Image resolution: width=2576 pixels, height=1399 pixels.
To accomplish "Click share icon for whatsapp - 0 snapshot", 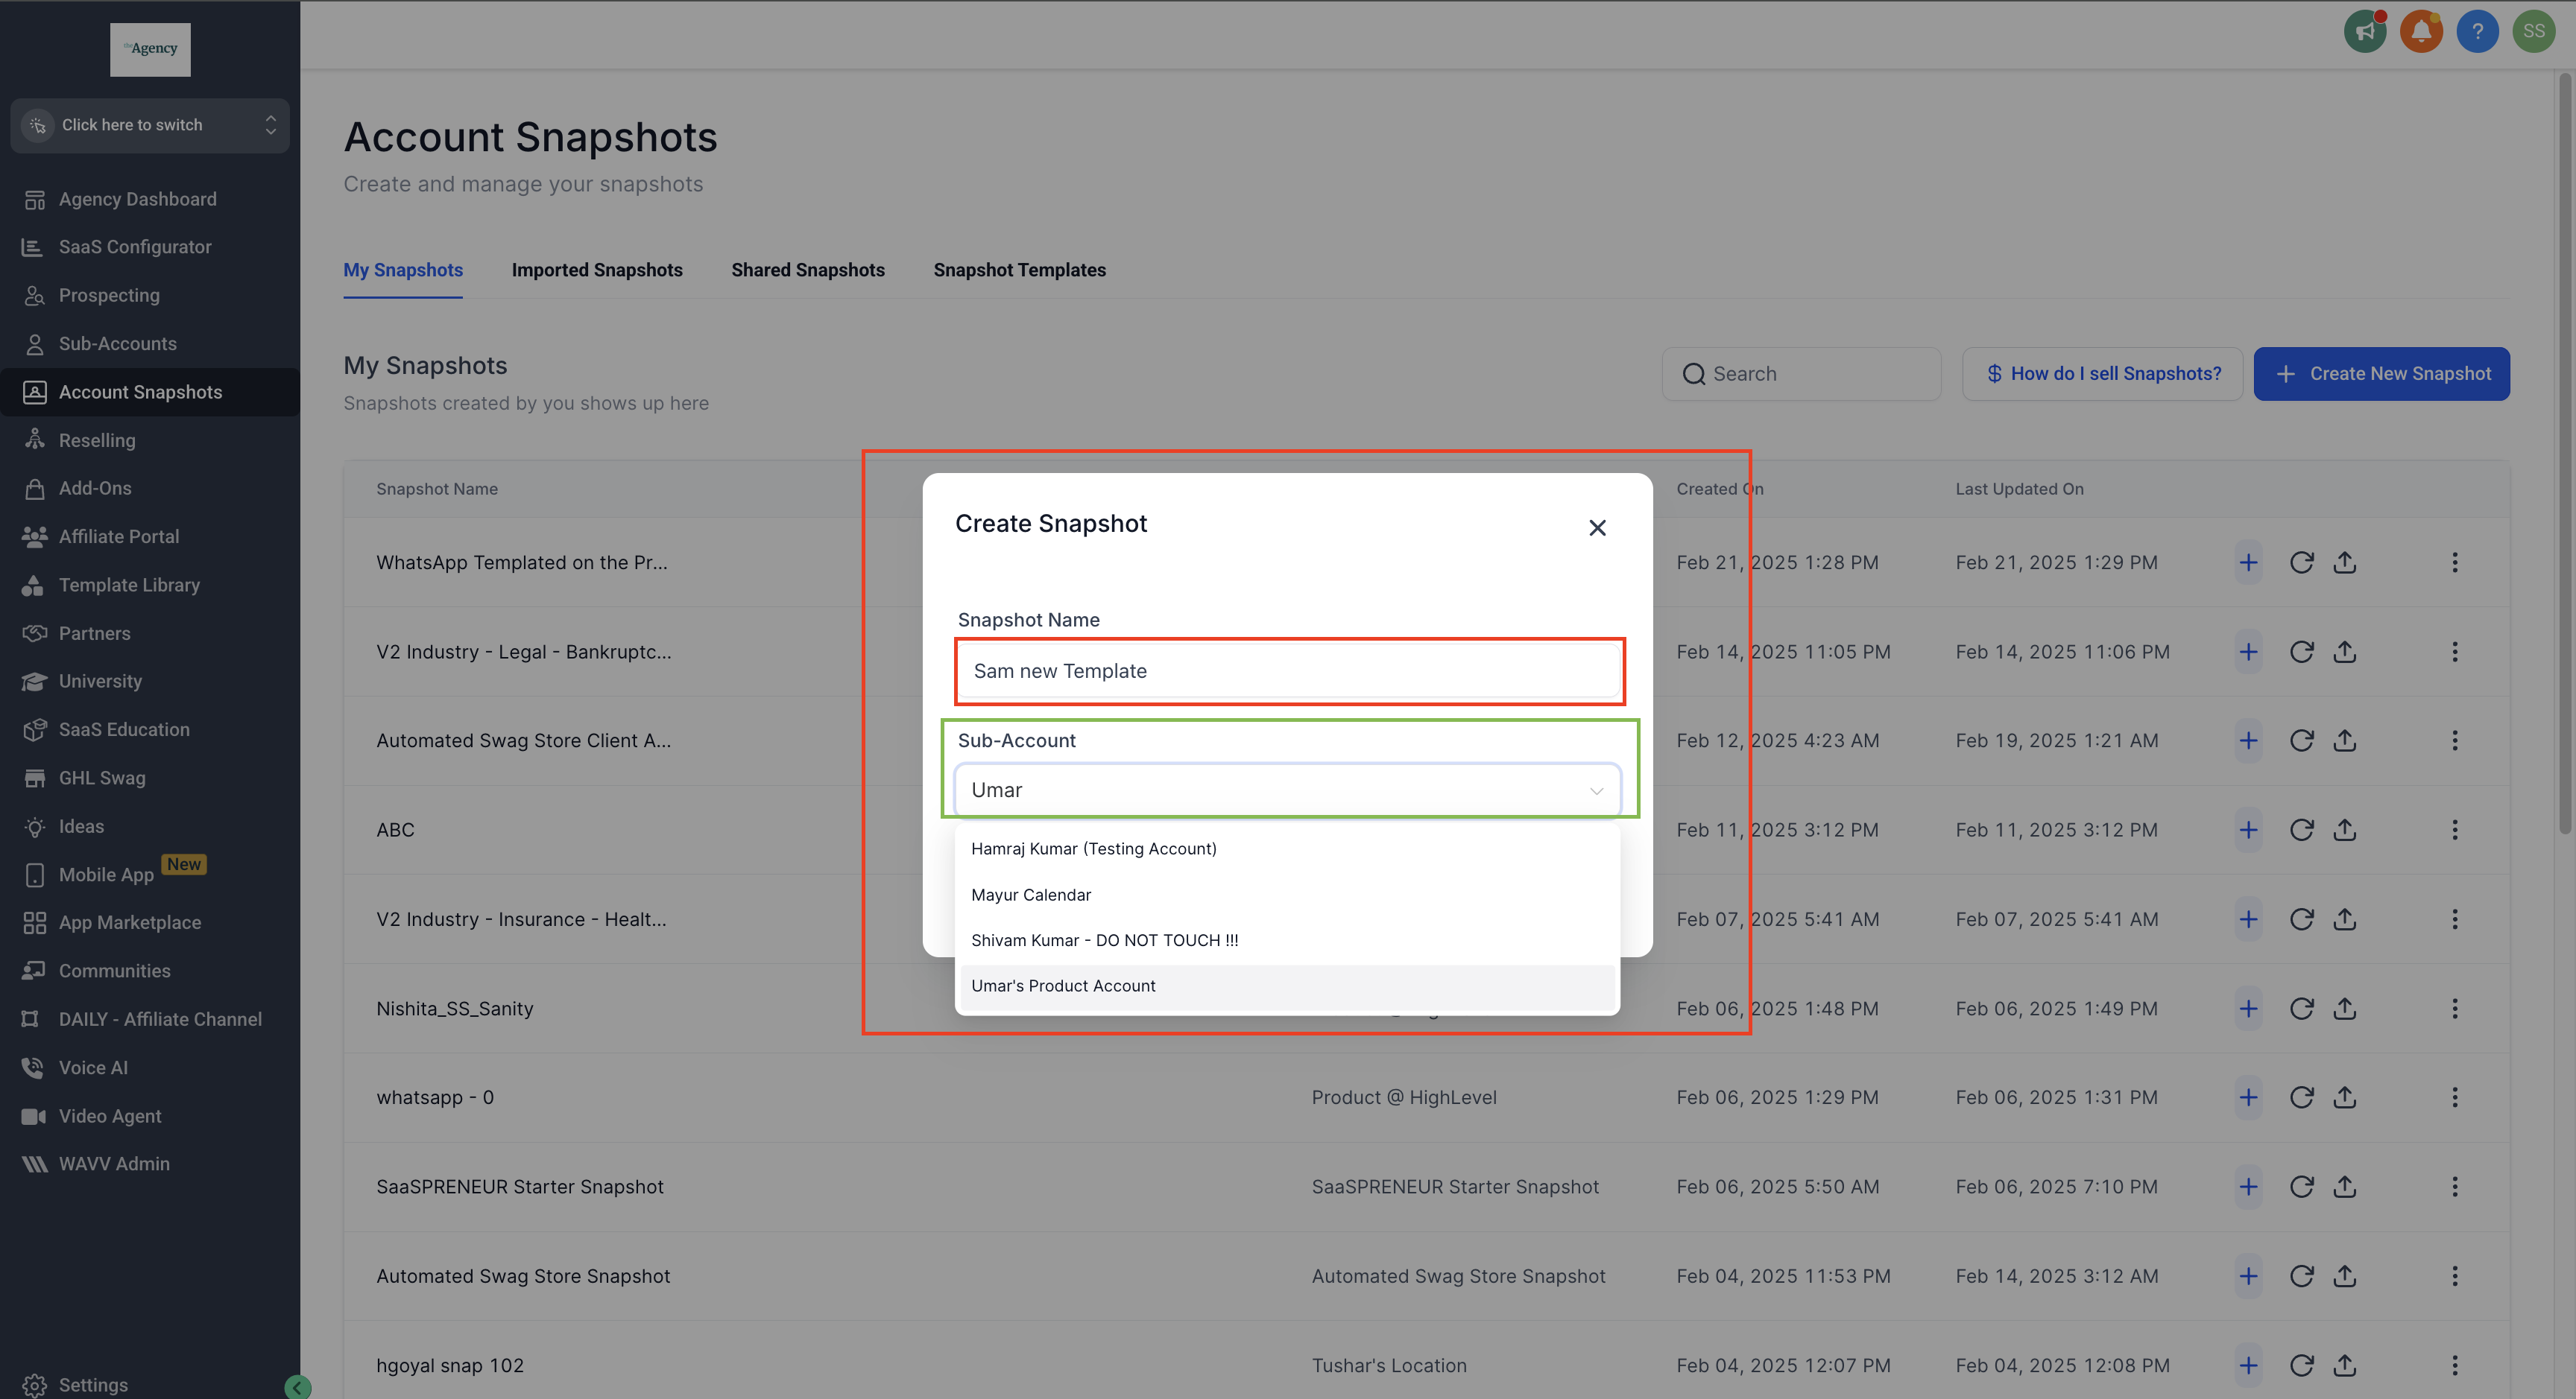I will click(2345, 1097).
